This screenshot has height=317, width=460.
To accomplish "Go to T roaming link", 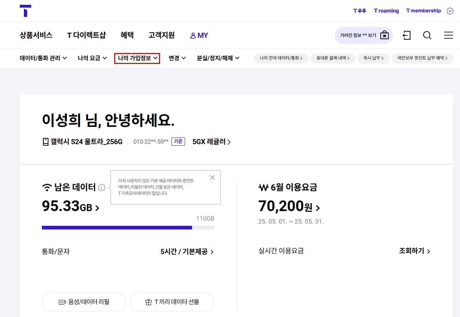I will pyautogui.click(x=386, y=11).
